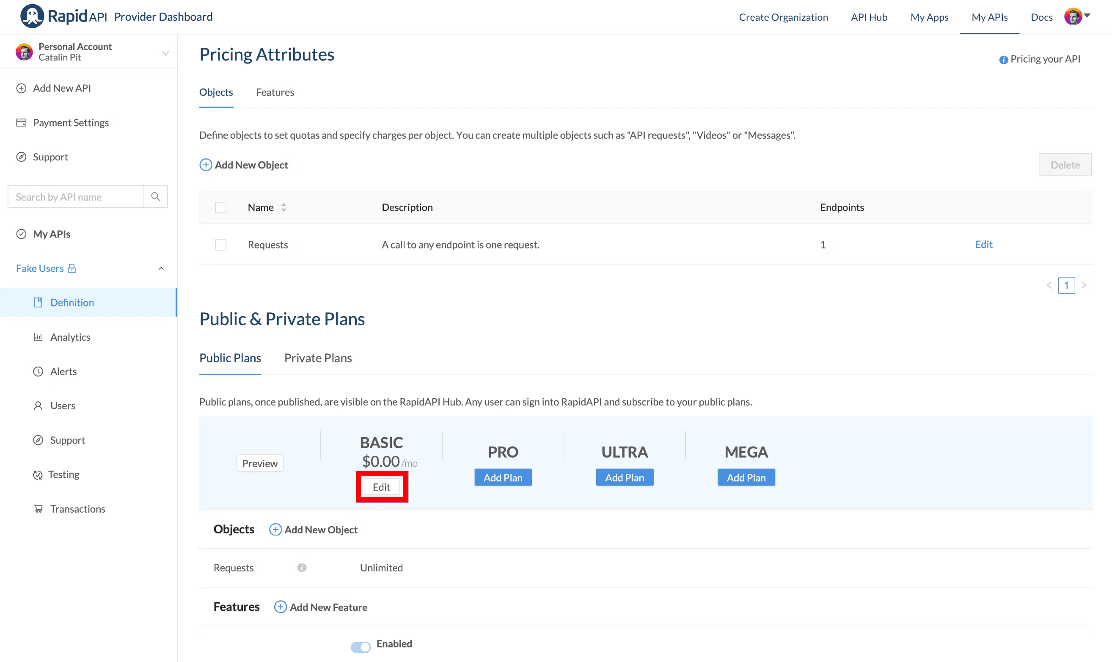
Task: Click the RapidAPI octopus logo
Action: tap(32, 16)
